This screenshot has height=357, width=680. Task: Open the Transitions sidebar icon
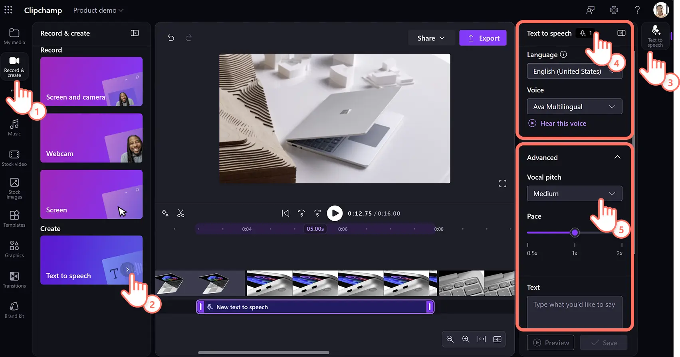14,280
